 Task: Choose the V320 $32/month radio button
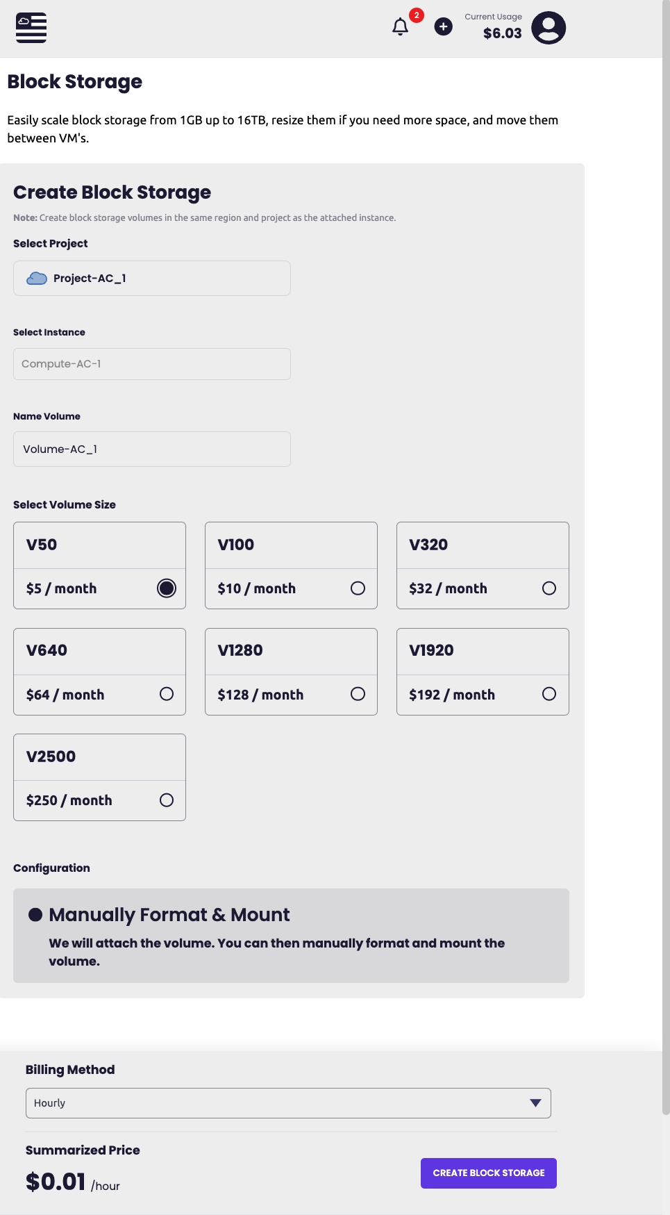[x=549, y=588]
